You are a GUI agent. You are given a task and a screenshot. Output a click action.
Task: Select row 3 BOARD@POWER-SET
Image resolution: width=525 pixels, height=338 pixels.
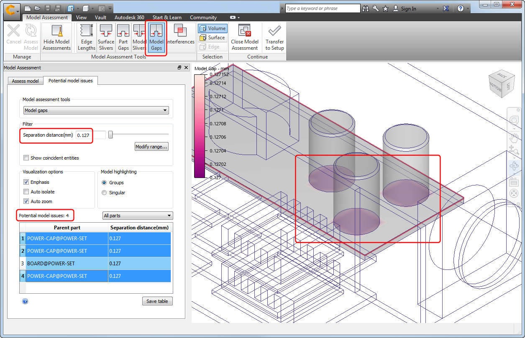coord(95,264)
